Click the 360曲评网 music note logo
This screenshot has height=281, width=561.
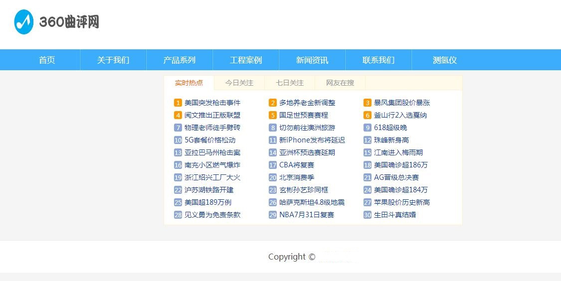(x=24, y=22)
